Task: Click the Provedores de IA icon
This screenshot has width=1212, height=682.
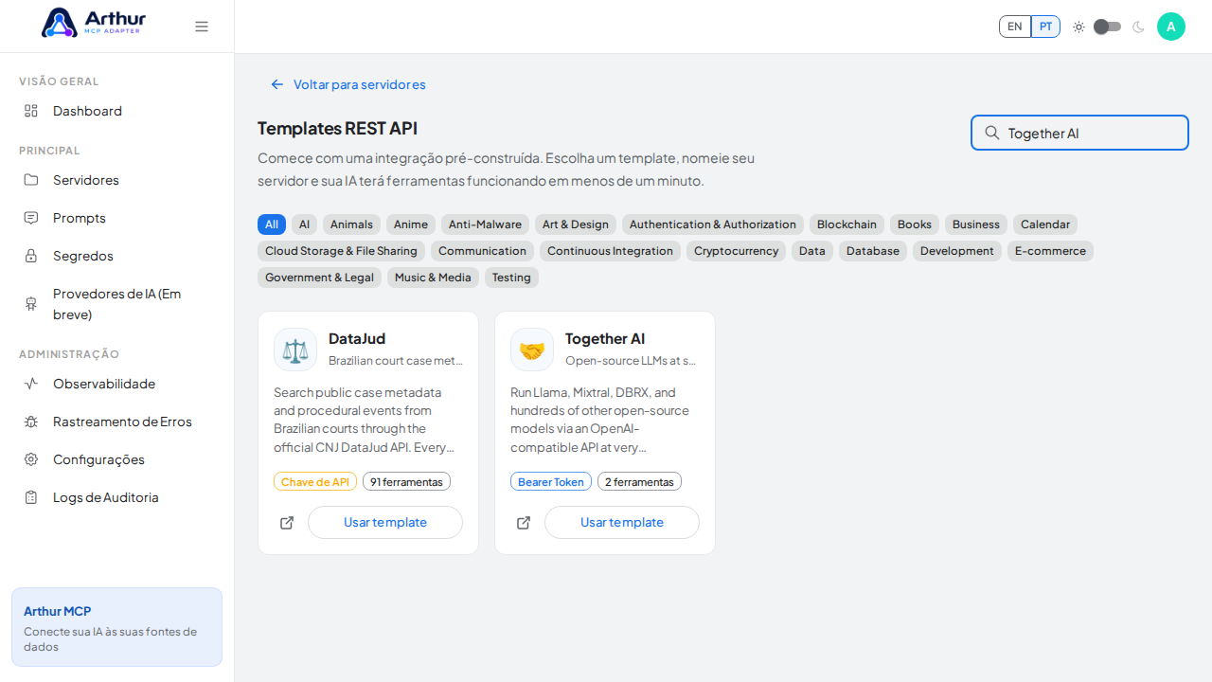Action: point(31,304)
